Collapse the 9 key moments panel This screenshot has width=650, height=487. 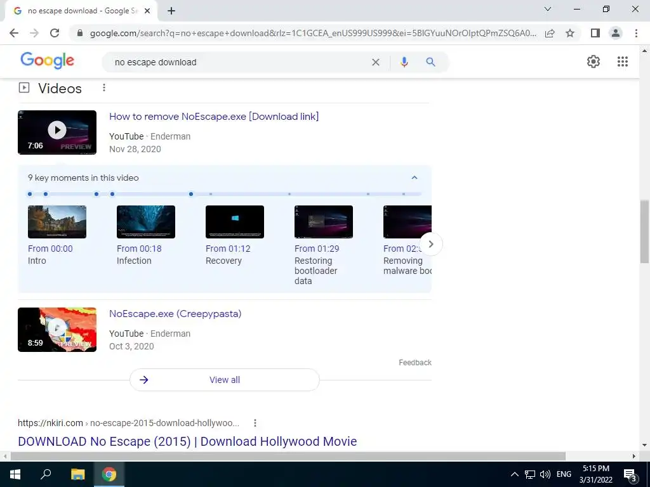click(414, 178)
